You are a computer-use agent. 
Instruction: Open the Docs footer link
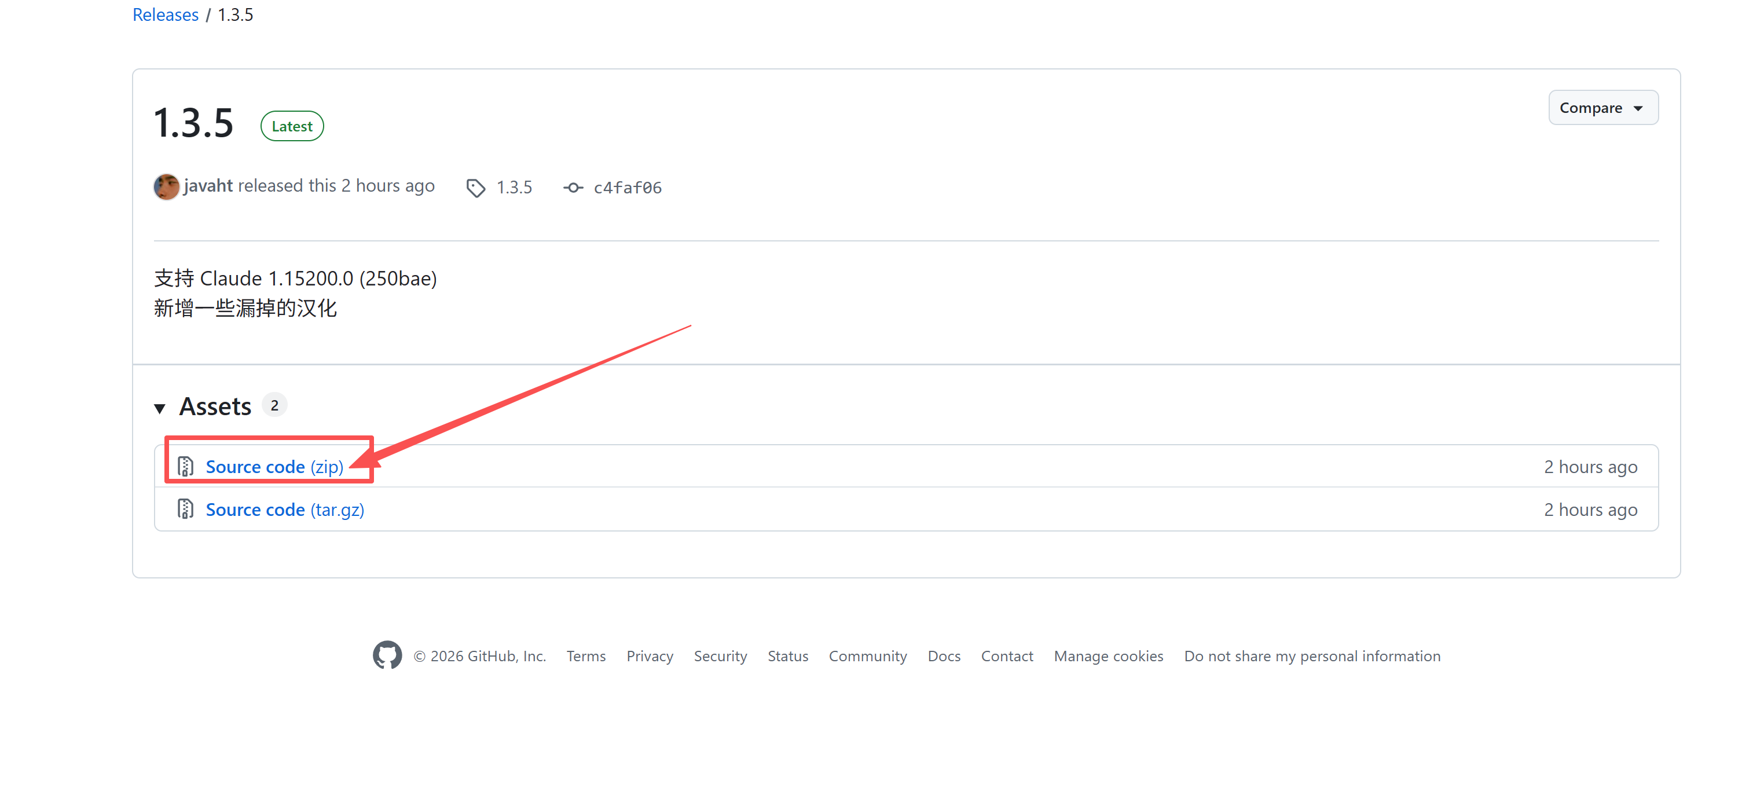point(944,656)
